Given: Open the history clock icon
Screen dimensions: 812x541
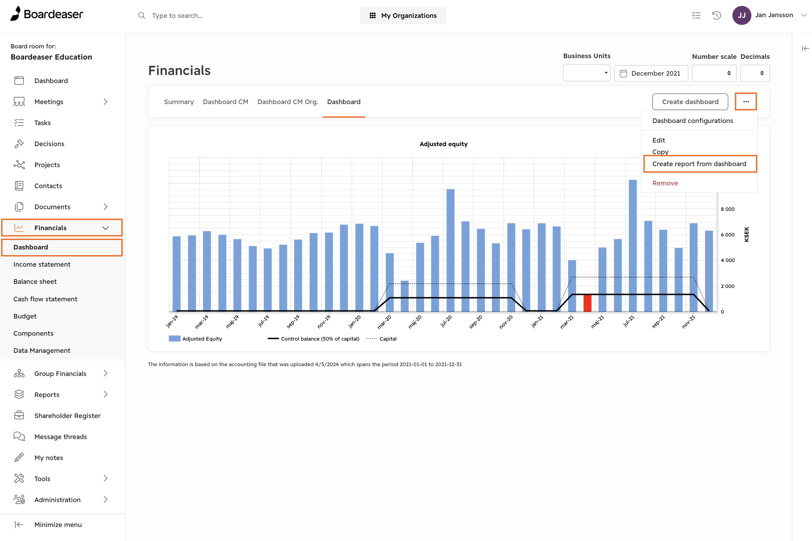Looking at the screenshot, I should [x=717, y=15].
